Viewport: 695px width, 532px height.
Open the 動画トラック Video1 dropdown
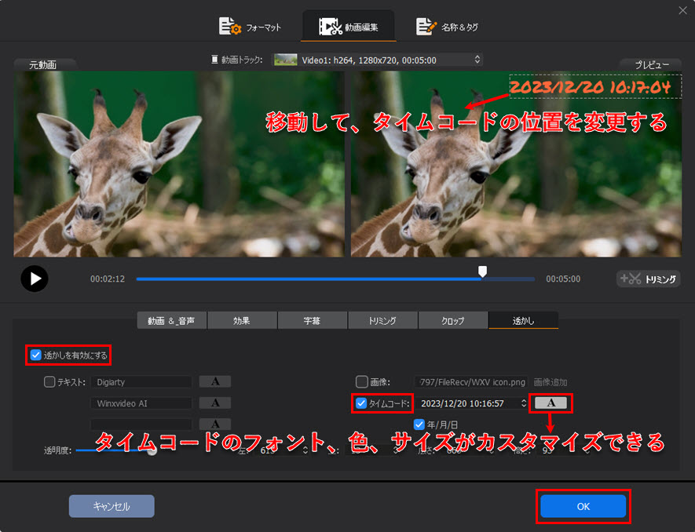pos(377,60)
